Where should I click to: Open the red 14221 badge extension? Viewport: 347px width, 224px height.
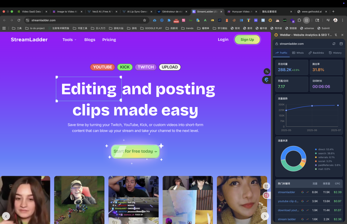pos(176,20)
